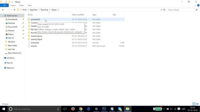
Task: Click Amit in the breadcrumb path
Action: pyautogui.click(x=24, y=10)
